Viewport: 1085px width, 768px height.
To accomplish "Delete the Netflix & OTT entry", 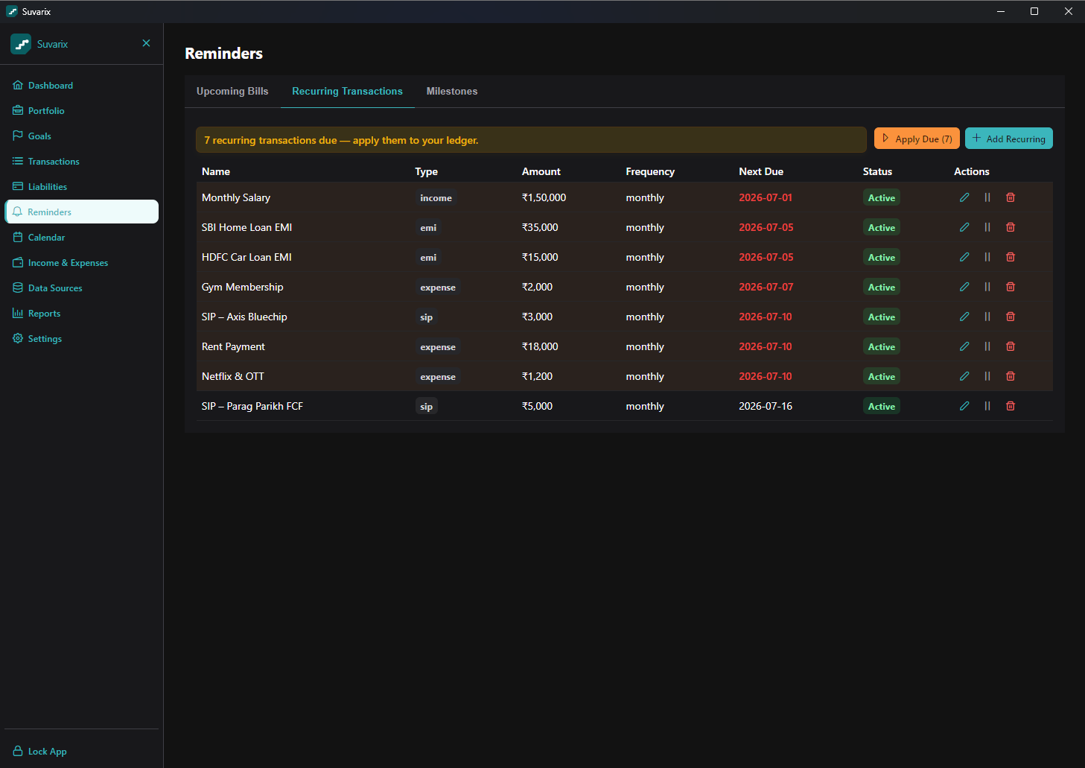I will (1011, 376).
